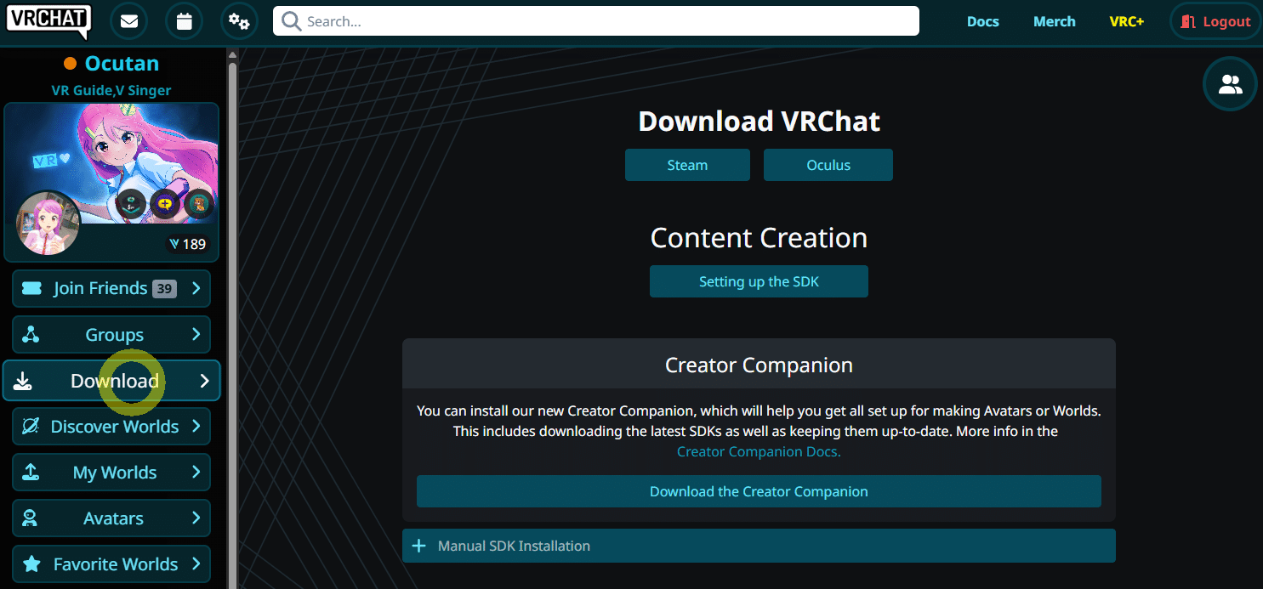Image resolution: width=1263 pixels, height=589 pixels.
Task: Click the round user avatar picture
Action: [48, 223]
